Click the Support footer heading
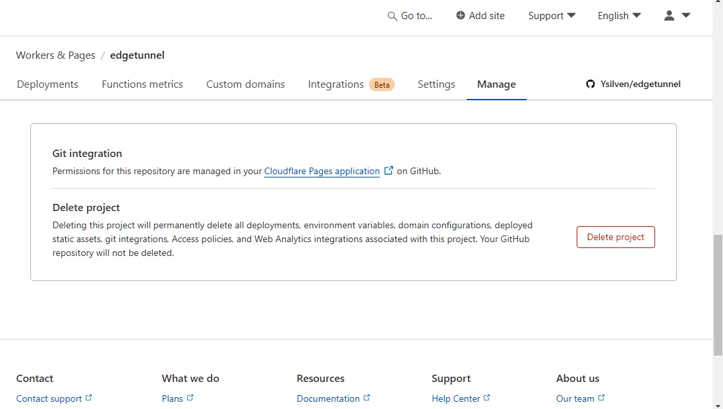Screen dimensions: 723x409 (451, 379)
